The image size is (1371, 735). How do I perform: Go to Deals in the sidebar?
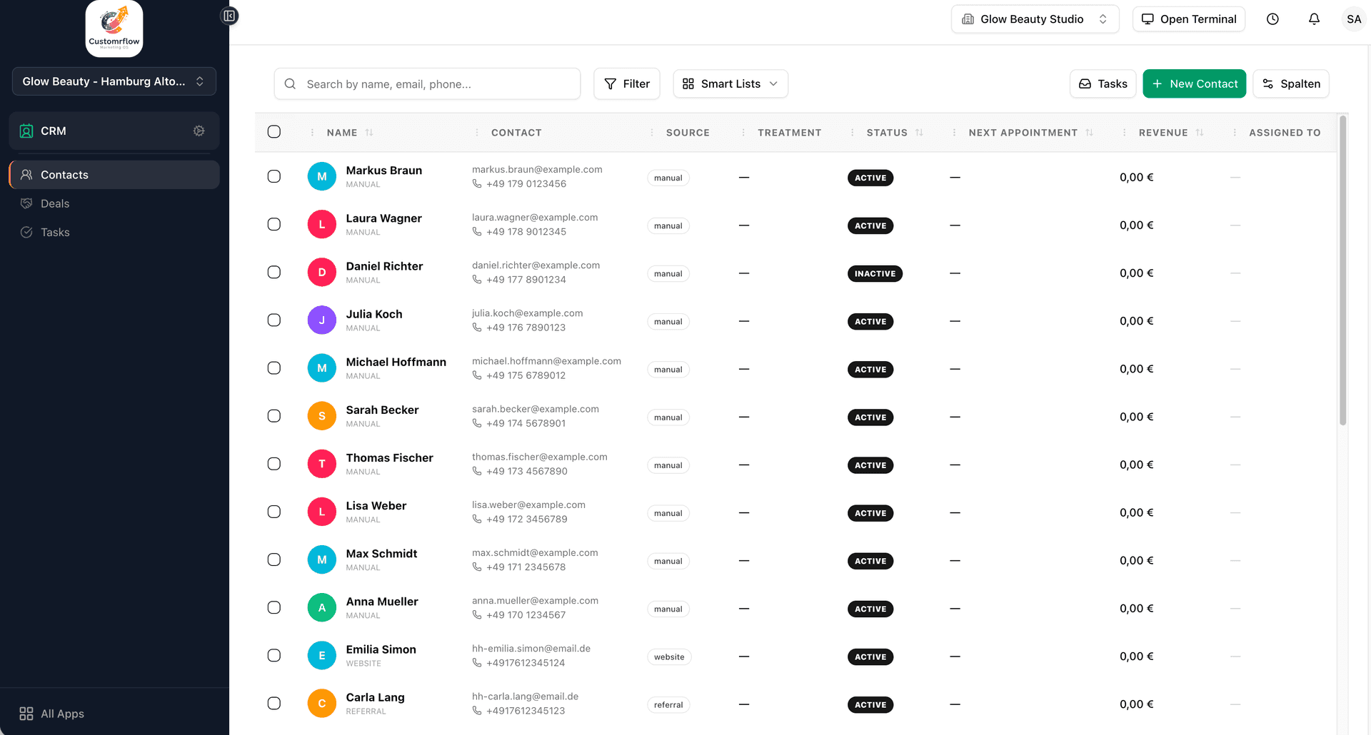tap(55, 204)
